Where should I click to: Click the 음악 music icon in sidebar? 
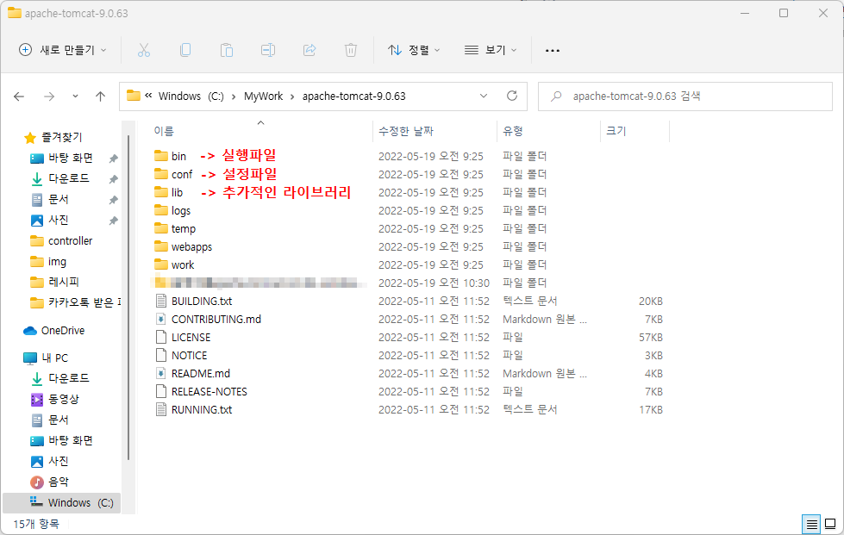point(36,482)
